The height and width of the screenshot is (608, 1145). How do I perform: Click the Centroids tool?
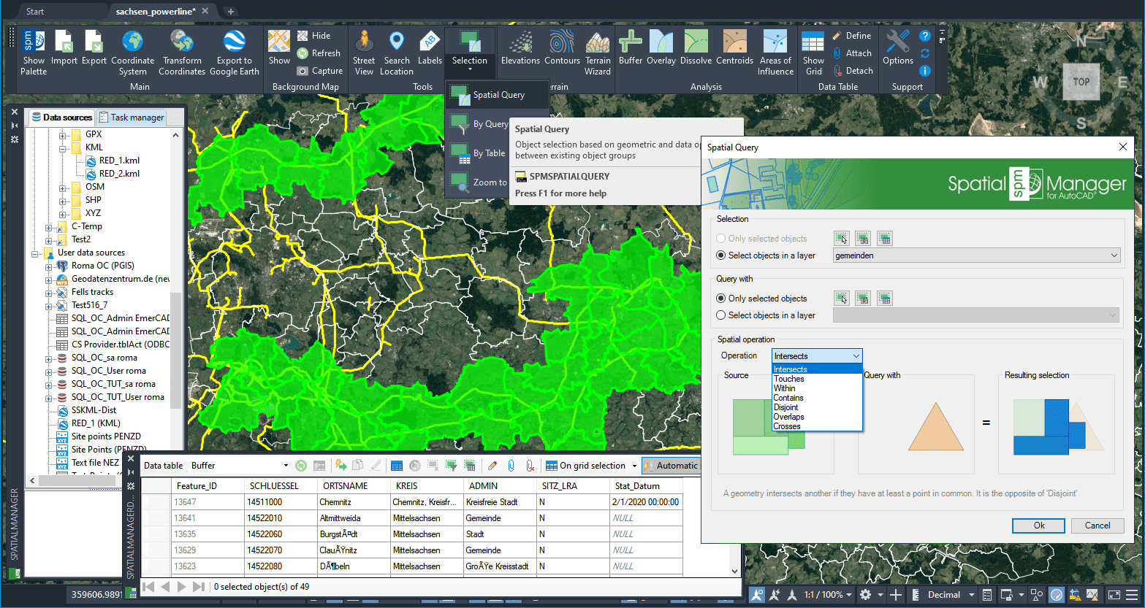point(735,48)
